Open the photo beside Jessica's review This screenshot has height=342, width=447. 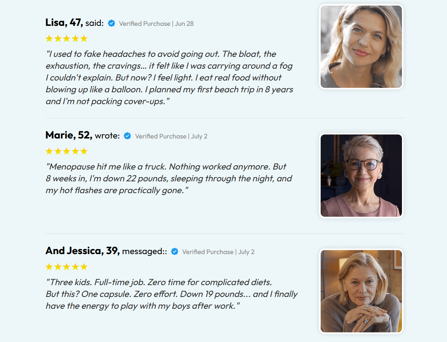(x=361, y=291)
